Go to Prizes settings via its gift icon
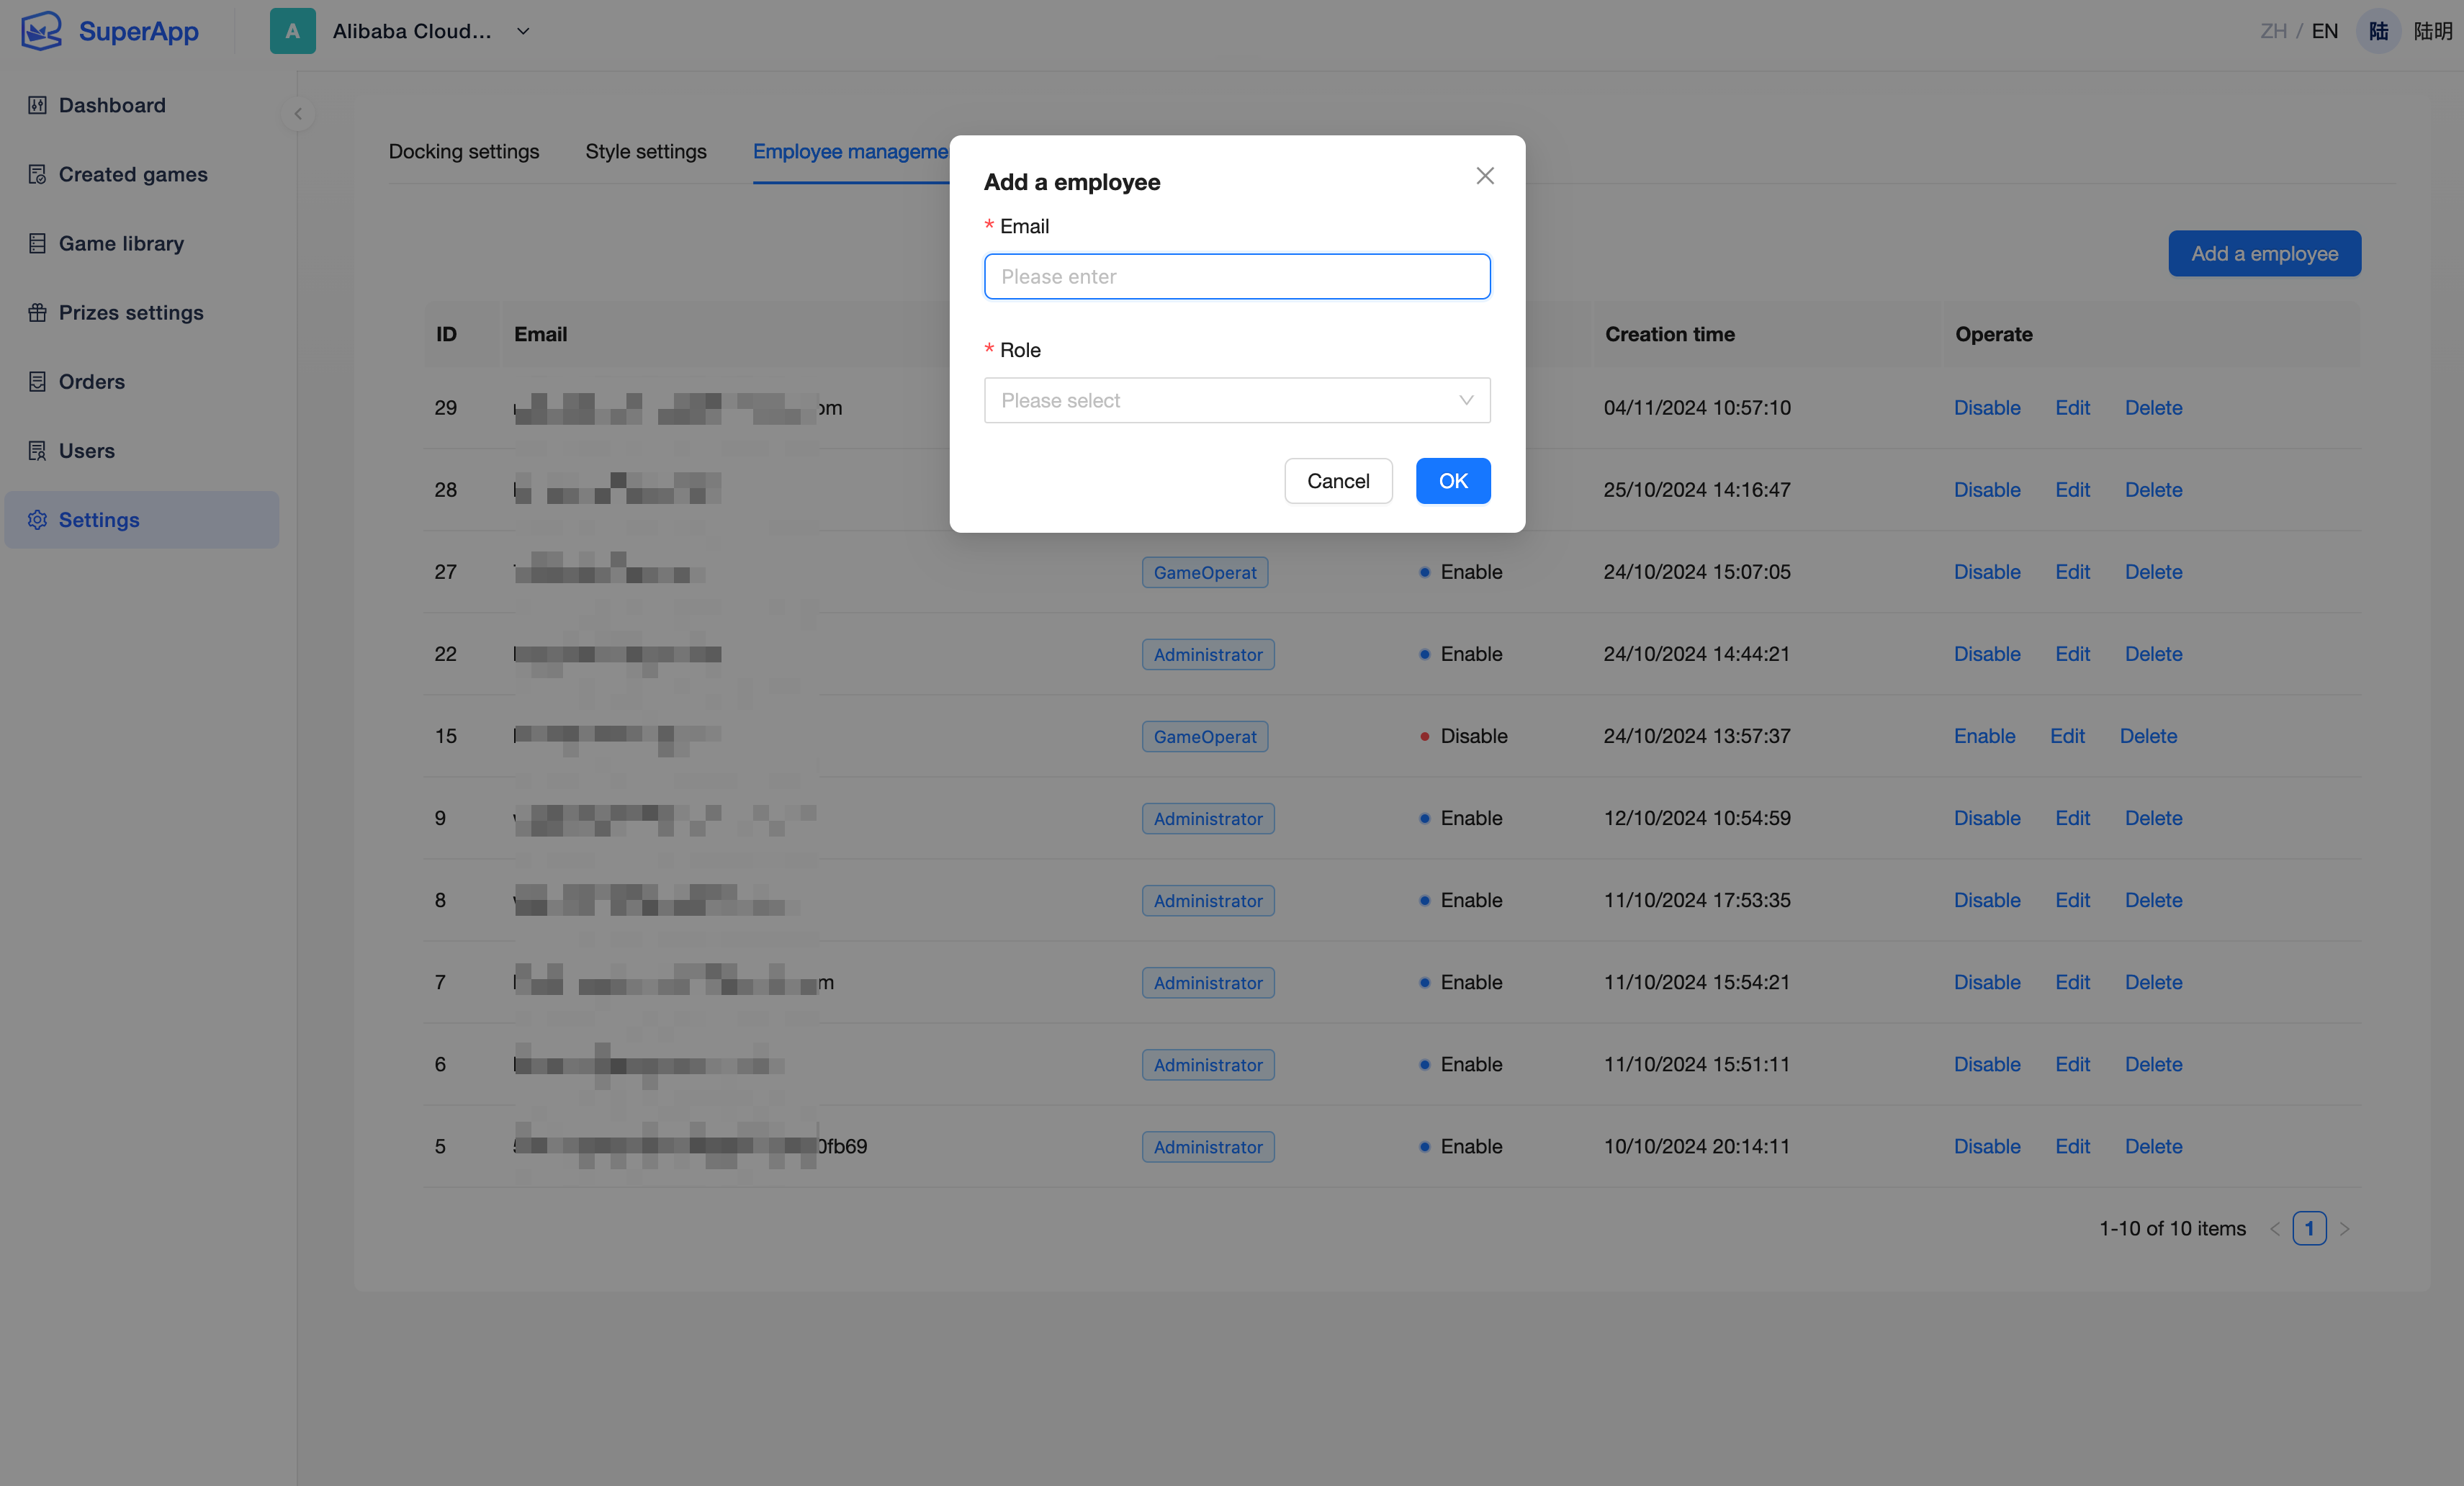Viewport: 2464px width, 1486px height. (x=37, y=312)
